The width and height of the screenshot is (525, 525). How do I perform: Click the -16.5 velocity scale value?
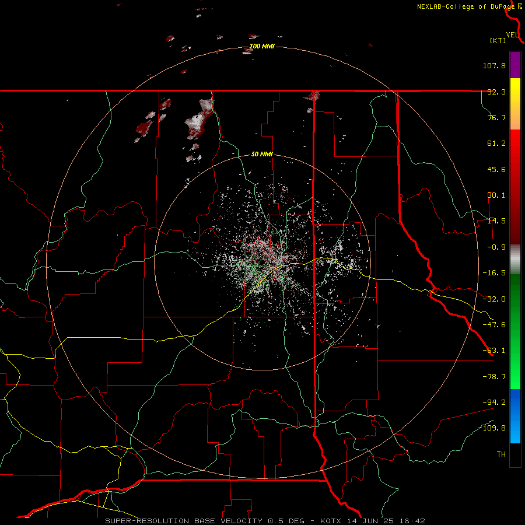(x=494, y=273)
